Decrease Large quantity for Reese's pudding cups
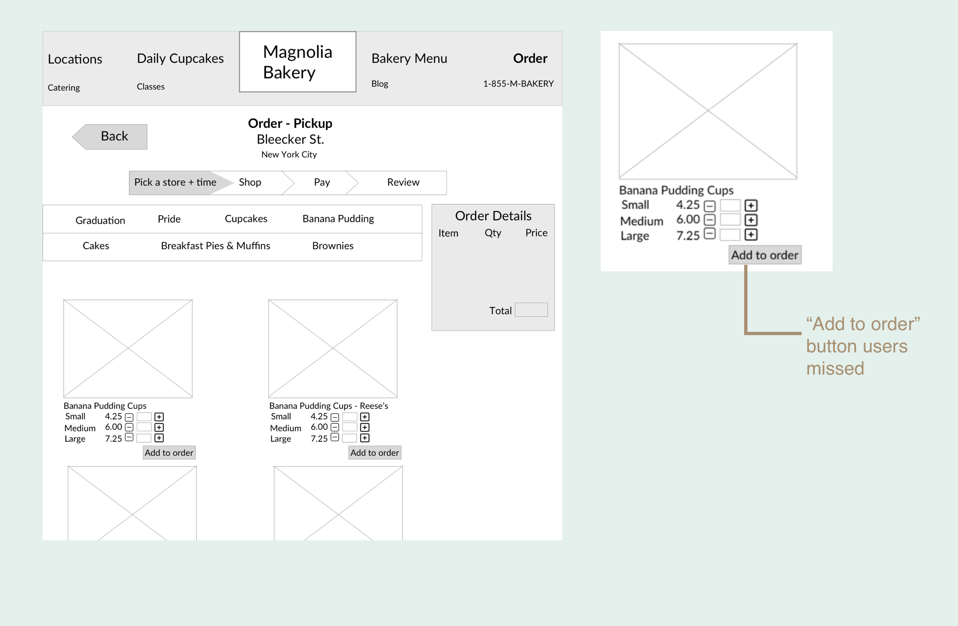Image resolution: width=958 pixels, height=626 pixels. point(335,437)
